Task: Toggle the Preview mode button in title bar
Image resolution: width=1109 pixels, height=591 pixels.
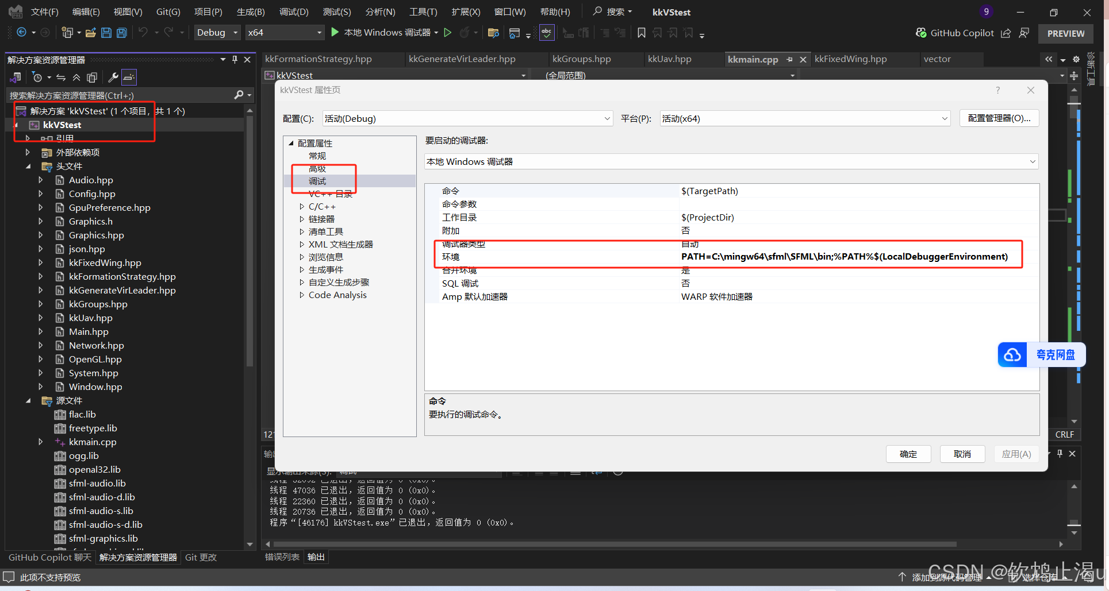Action: (x=1065, y=33)
